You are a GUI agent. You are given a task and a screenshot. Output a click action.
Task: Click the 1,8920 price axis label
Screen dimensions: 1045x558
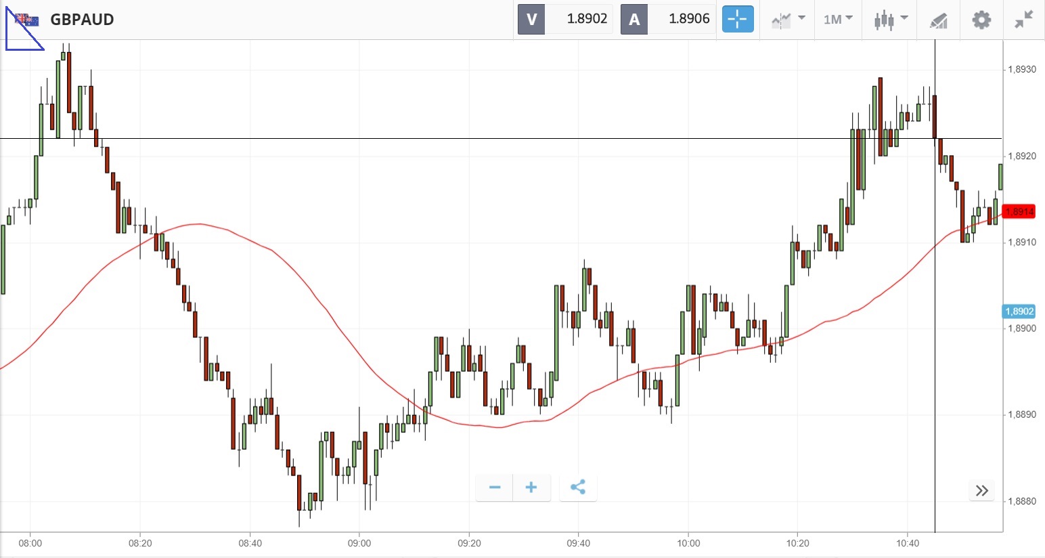point(1022,156)
